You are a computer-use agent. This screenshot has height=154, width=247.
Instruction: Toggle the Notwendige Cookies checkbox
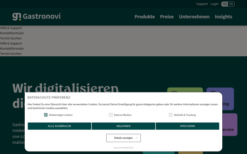(x=46, y=115)
